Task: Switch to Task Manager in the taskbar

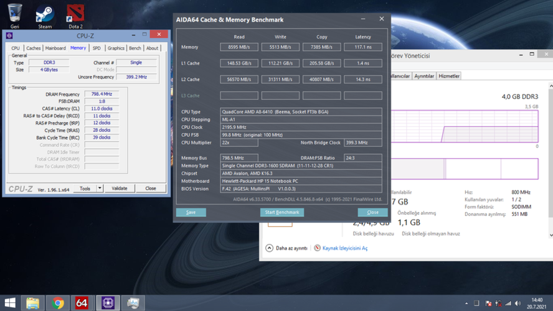Action: point(133,303)
